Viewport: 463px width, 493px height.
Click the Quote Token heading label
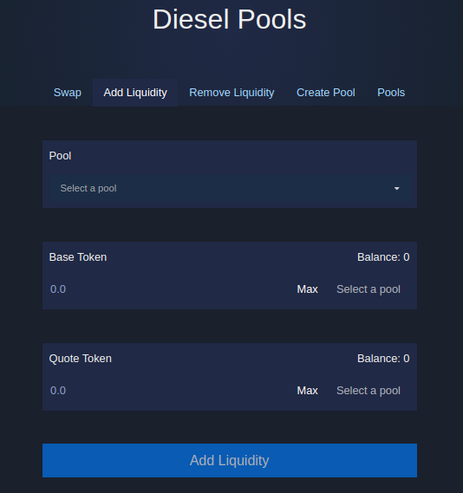pyautogui.click(x=81, y=359)
